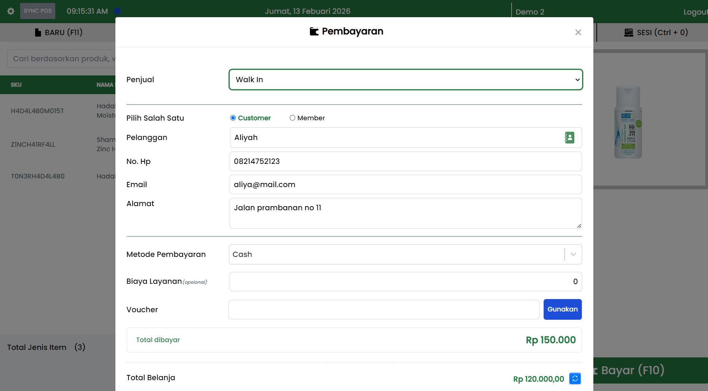Open settings gear icon in top bar
Viewport: 708px width, 391px height.
11,11
